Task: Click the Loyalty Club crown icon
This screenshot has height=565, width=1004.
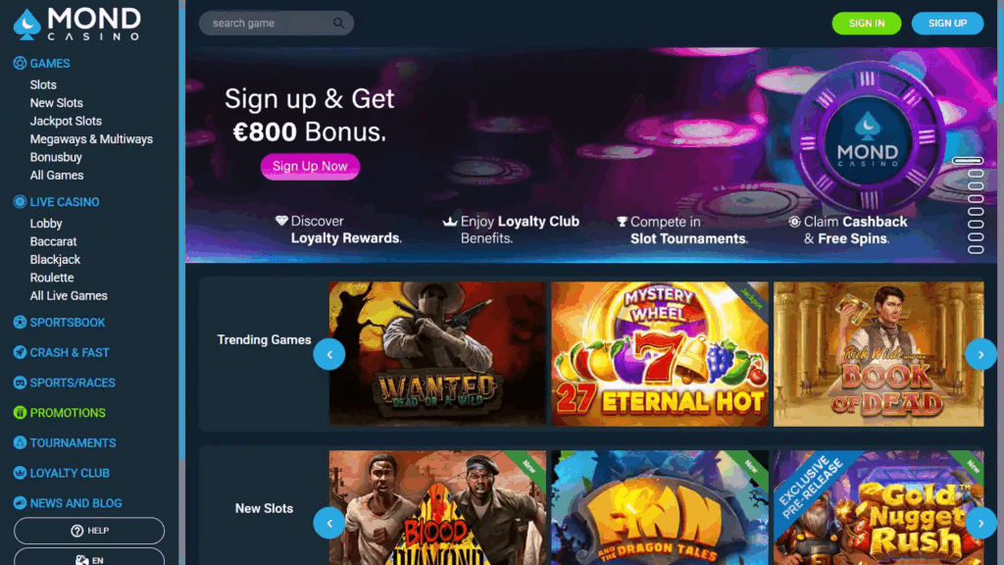Action: tap(20, 473)
